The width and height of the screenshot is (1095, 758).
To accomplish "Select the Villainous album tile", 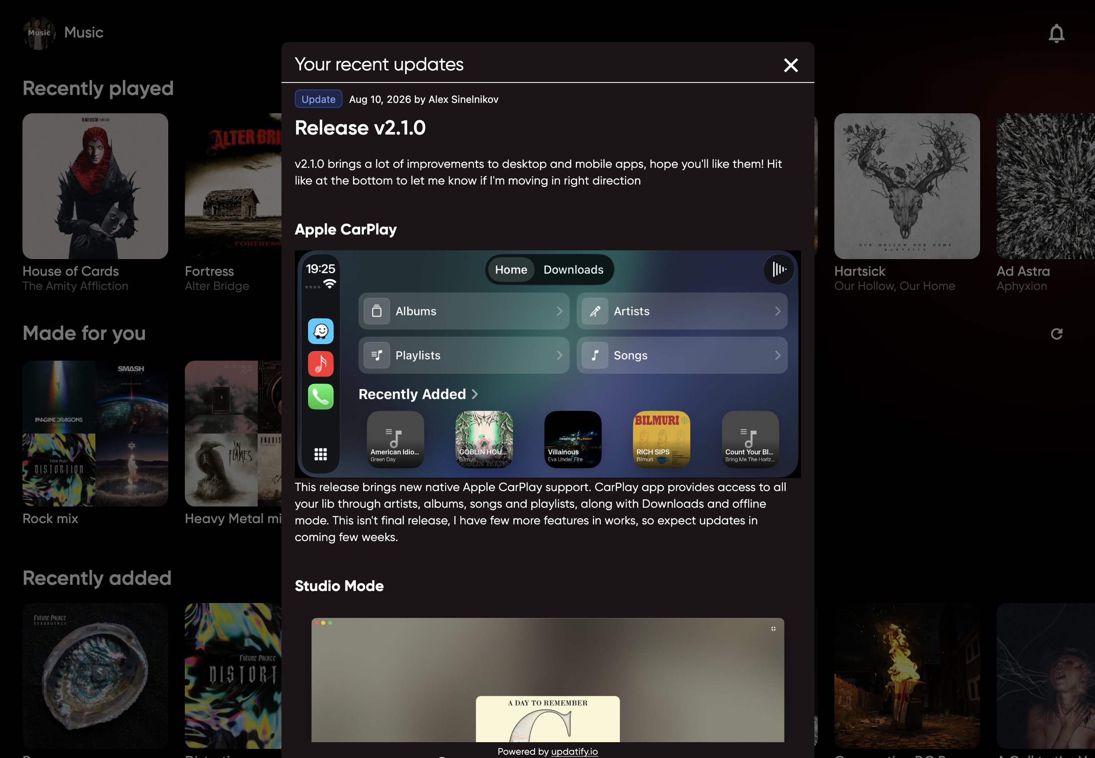I will (573, 439).
